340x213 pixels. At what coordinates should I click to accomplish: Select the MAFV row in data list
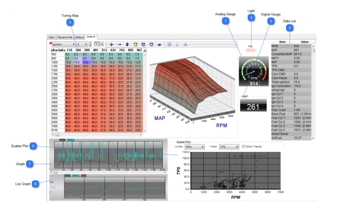tap(291, 58)
